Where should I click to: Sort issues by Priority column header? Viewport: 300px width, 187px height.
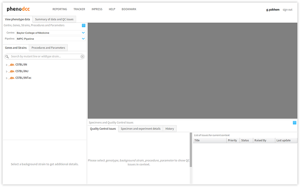(x=232, y=140)
